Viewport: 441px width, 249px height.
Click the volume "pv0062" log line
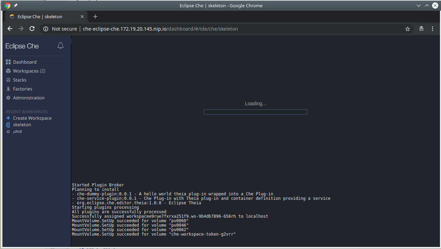tap(130, 230)
